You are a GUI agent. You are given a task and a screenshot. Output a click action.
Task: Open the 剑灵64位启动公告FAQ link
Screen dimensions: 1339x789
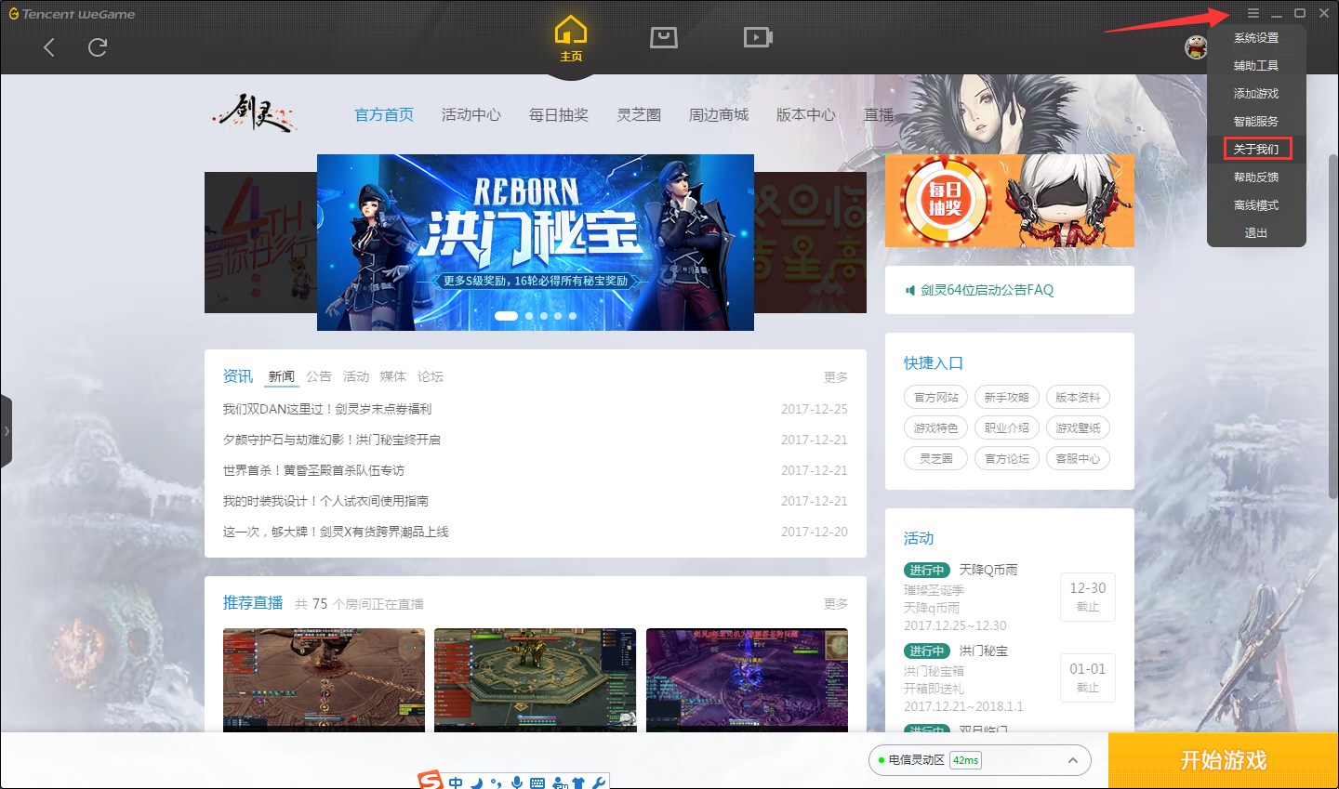[x=988, y=290]
